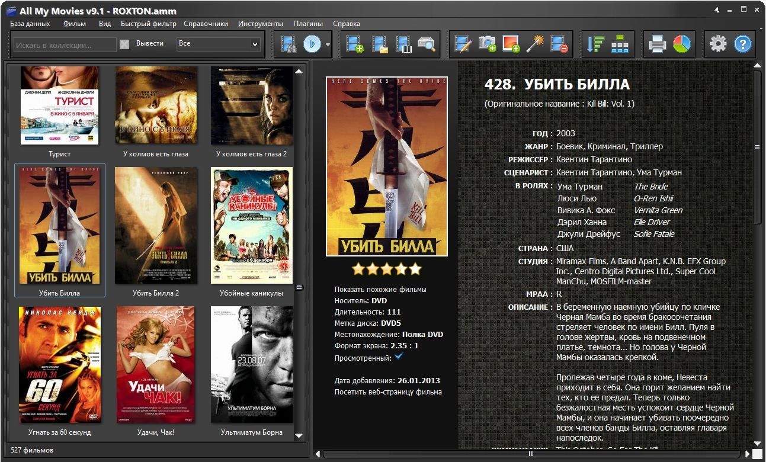Image resolution: width=766 pixels, height=462 pixels.
Task: Open the 'Фильм' menu
Action: point(75,24)
